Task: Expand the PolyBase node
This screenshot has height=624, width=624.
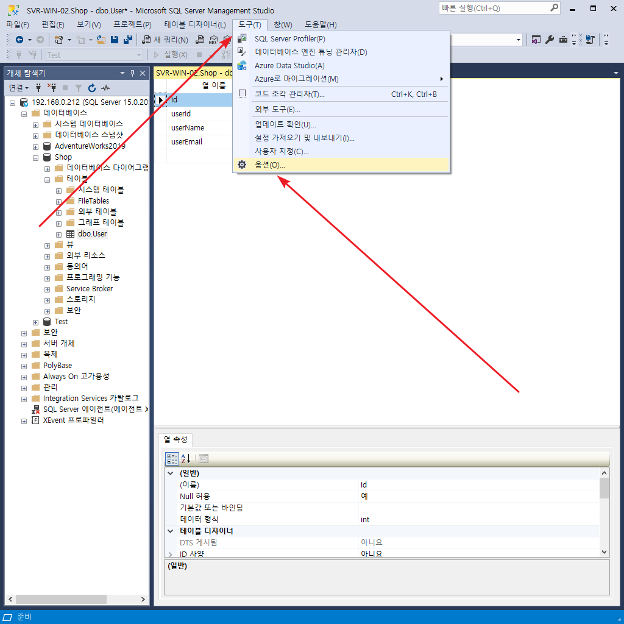Action: [24, 366]
